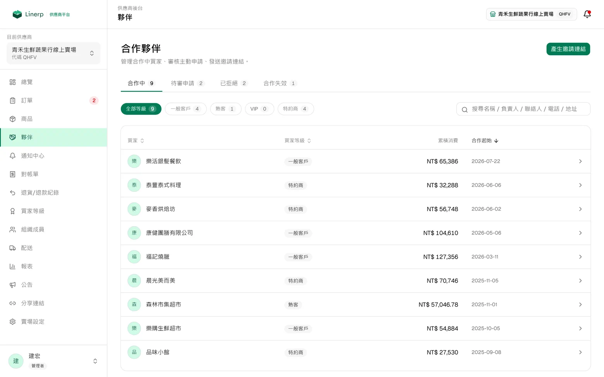Filter by VIP chip
The height and width of the screenshot is (377, 604).
(x=259, y=109)
